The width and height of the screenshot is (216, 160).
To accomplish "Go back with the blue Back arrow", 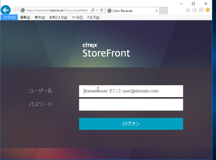I will (x=6, y=10).
